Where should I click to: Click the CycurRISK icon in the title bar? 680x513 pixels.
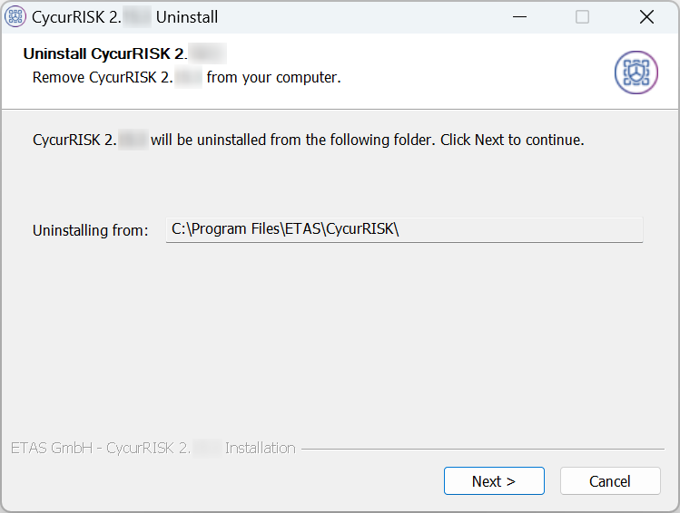coord(15,16)
